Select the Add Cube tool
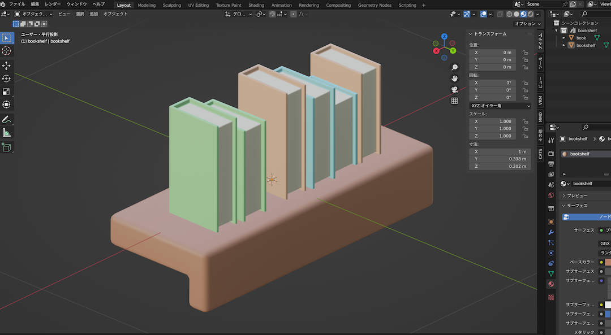The width and height of the screenshot is (611, 335). [x=7, y=147]
